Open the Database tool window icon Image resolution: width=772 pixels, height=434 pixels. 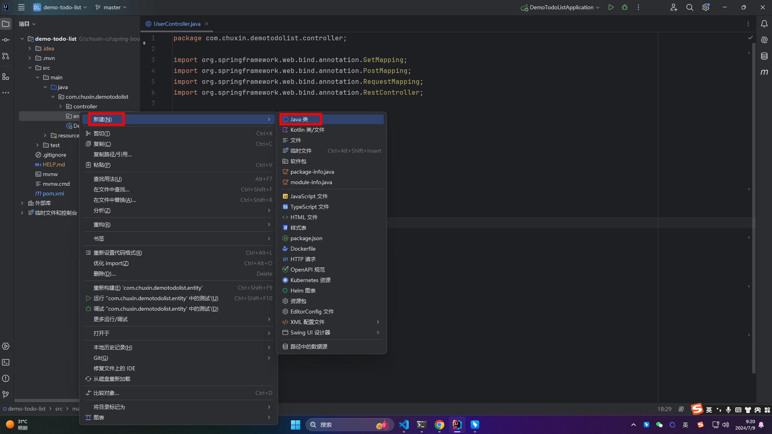764,56
